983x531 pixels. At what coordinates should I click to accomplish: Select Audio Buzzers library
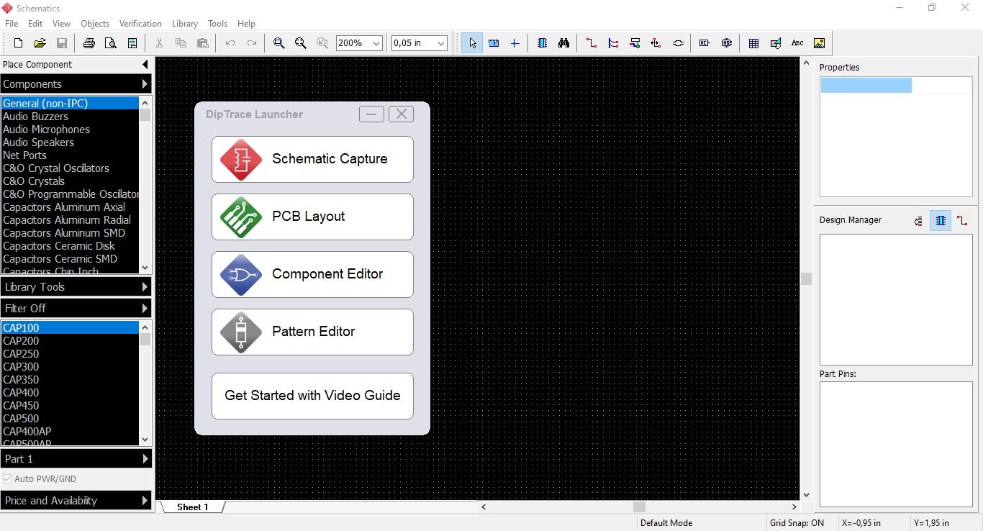pyautogui.click(x=70, y=117)
